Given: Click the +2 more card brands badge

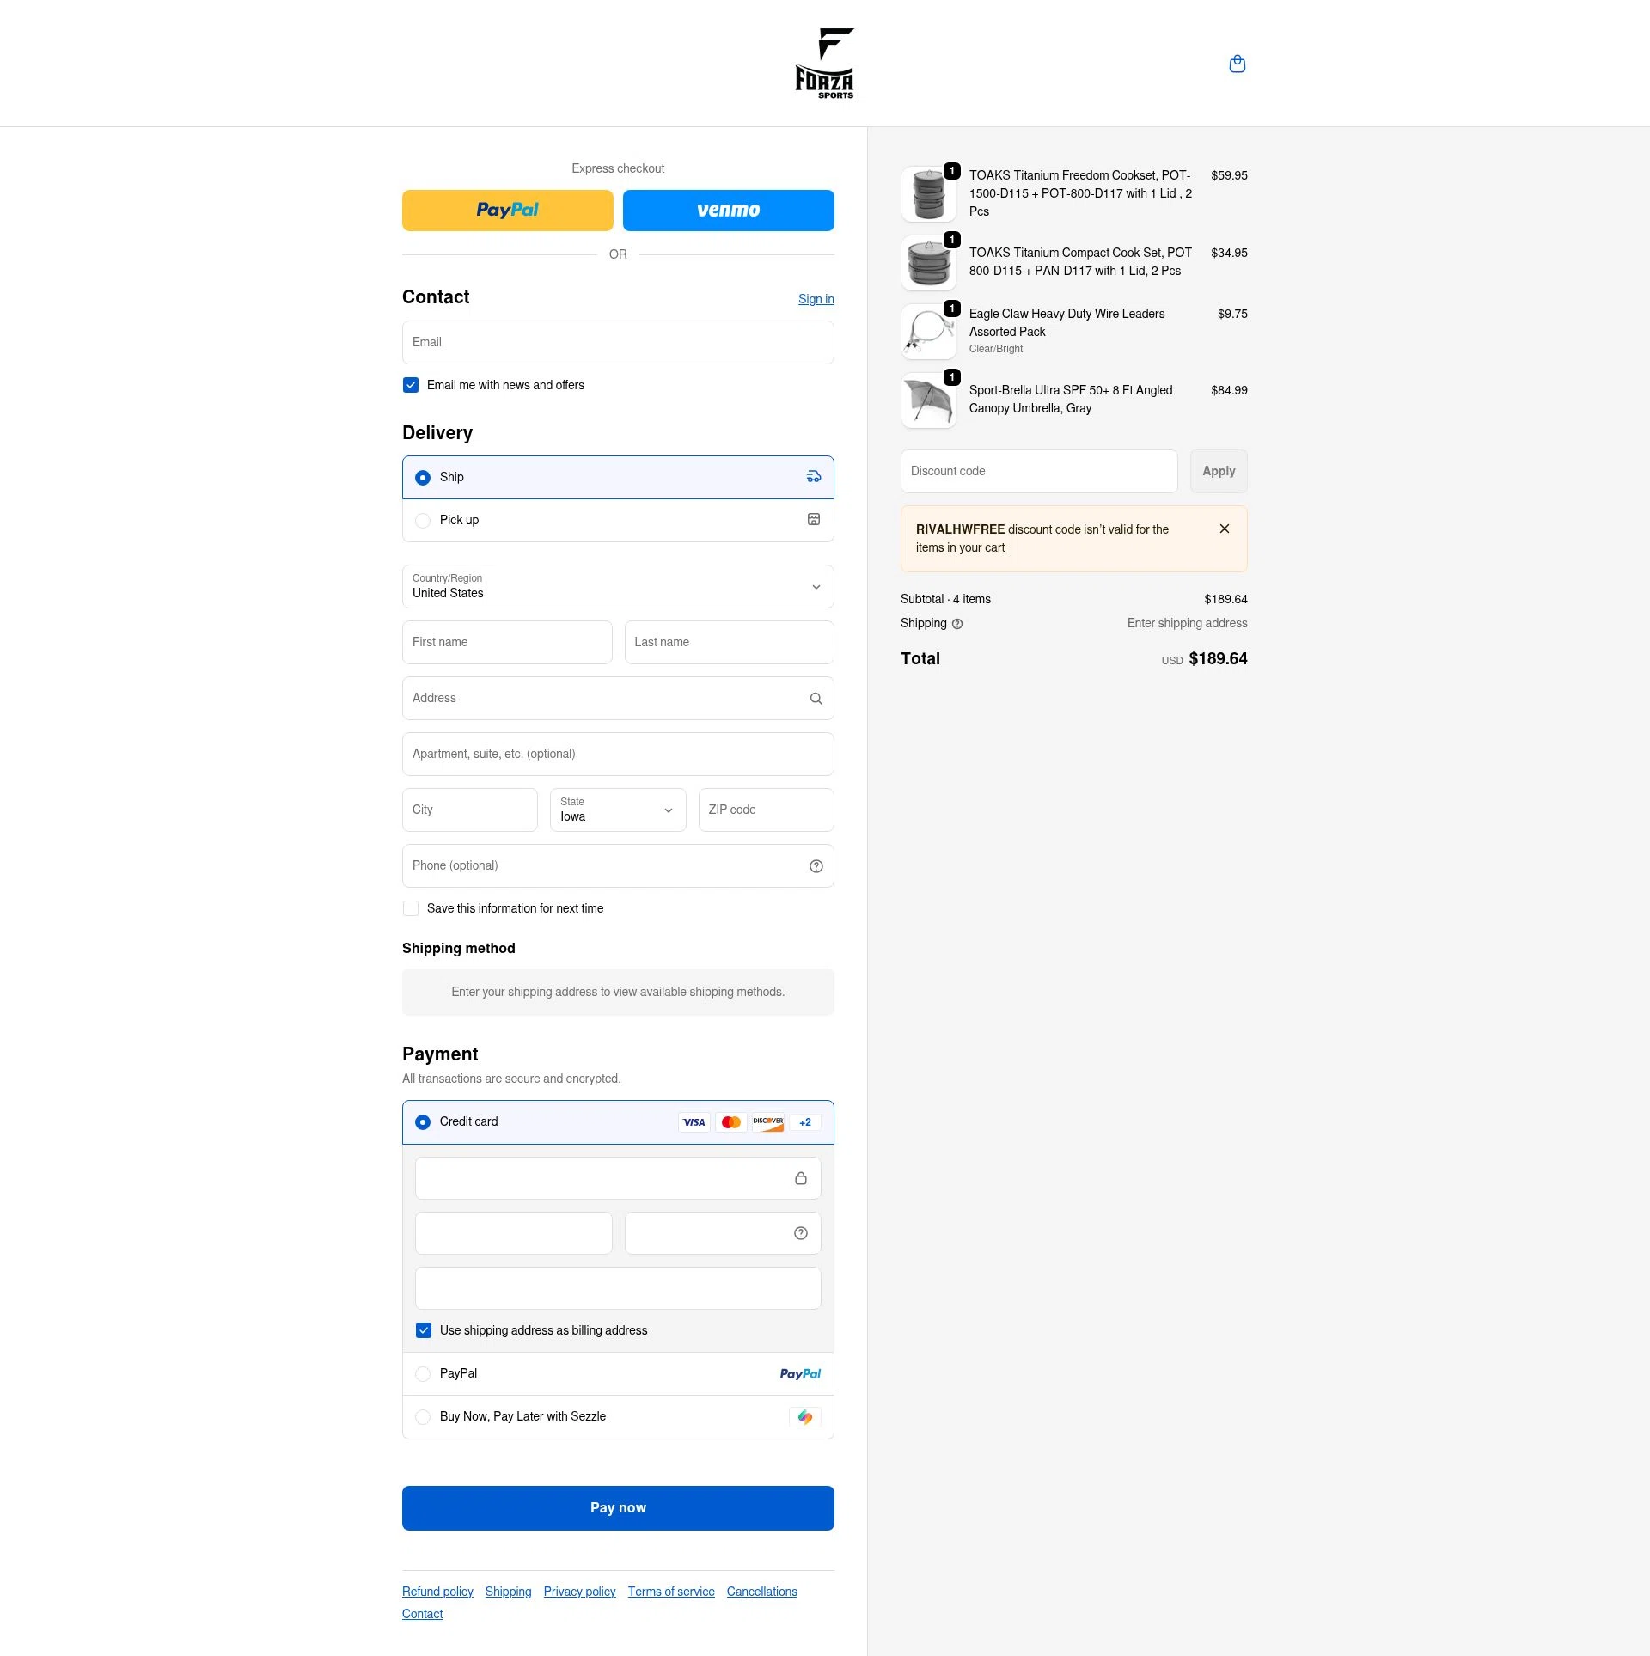Looking at the screenshot, I should pos(804,1122).
